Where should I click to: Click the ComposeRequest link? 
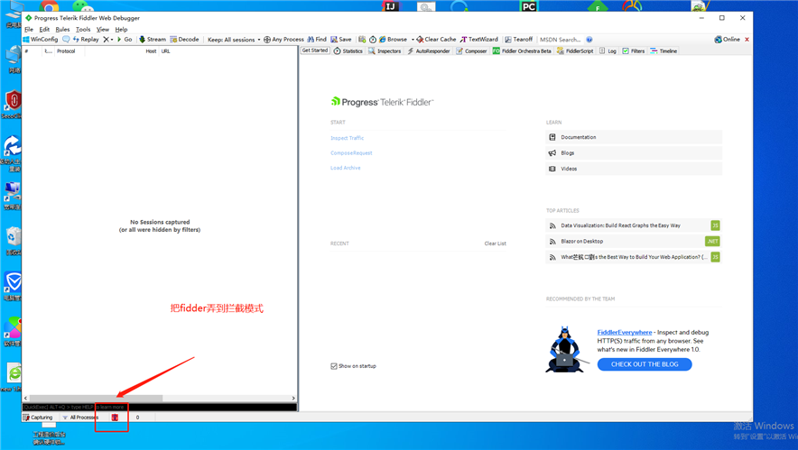pyautogui.click(x=351, y=152)
